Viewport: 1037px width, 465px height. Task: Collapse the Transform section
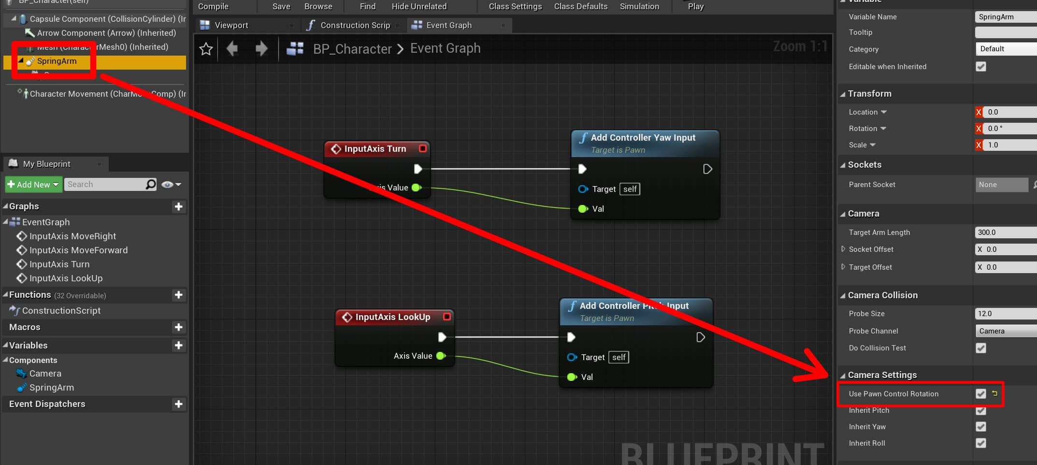click(843, 94)
